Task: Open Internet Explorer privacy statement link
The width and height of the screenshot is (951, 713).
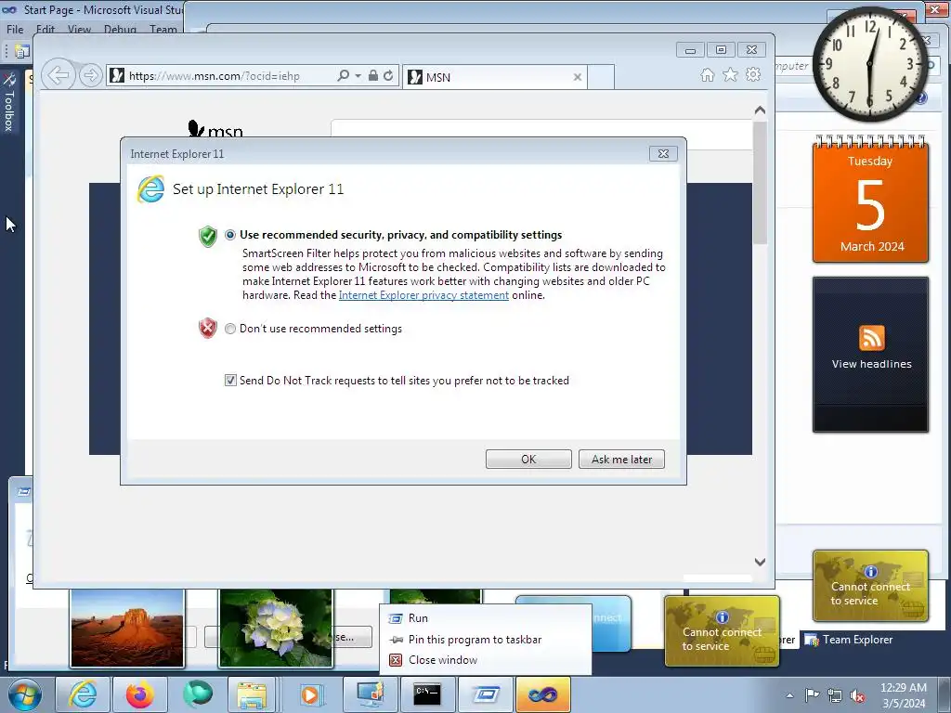Action: [x=423, y=295]
